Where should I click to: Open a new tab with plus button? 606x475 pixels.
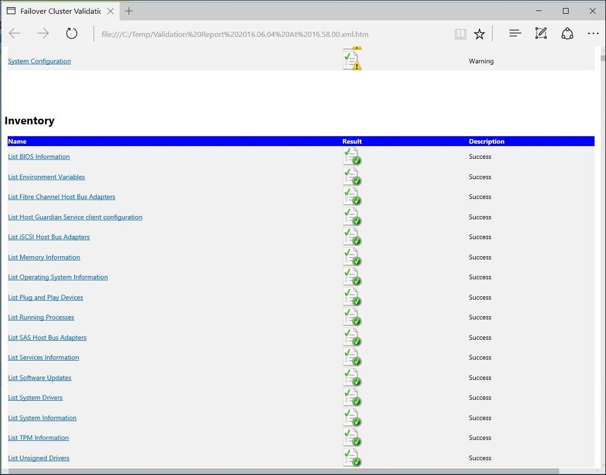pos(129,11)
